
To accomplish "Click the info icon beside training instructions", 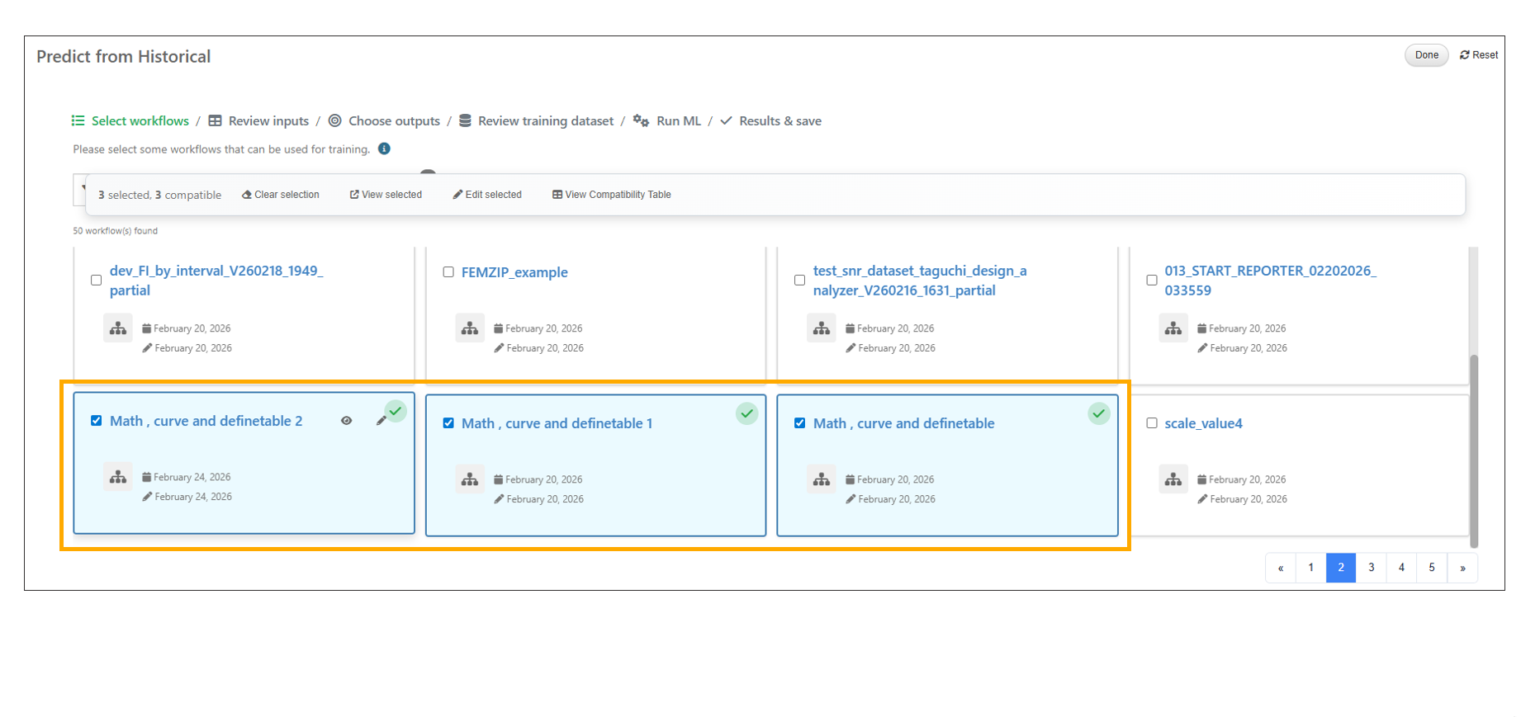I will pos(384,149).
